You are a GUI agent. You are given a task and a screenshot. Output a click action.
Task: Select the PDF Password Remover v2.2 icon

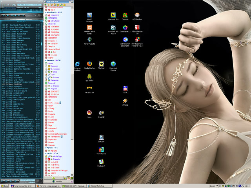pos(137,42)
